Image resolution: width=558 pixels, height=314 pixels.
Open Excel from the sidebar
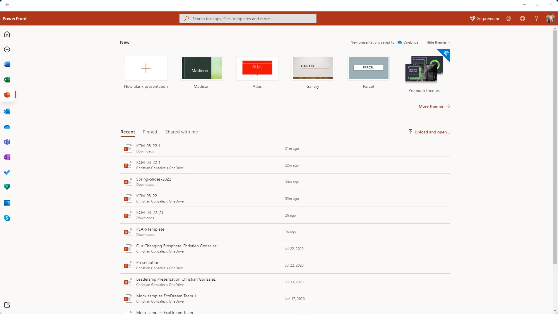(7, 80)
